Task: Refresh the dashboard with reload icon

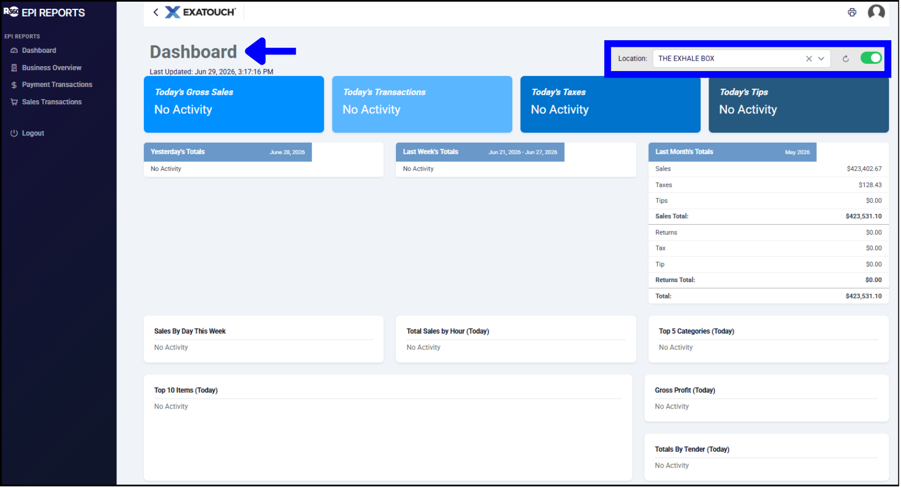Action: [x=846, y=58]
